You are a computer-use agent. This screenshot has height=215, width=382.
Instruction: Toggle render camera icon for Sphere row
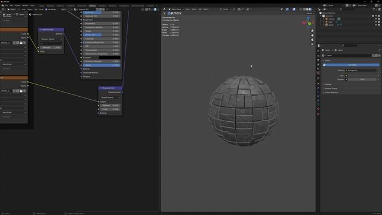pos(379,24)
